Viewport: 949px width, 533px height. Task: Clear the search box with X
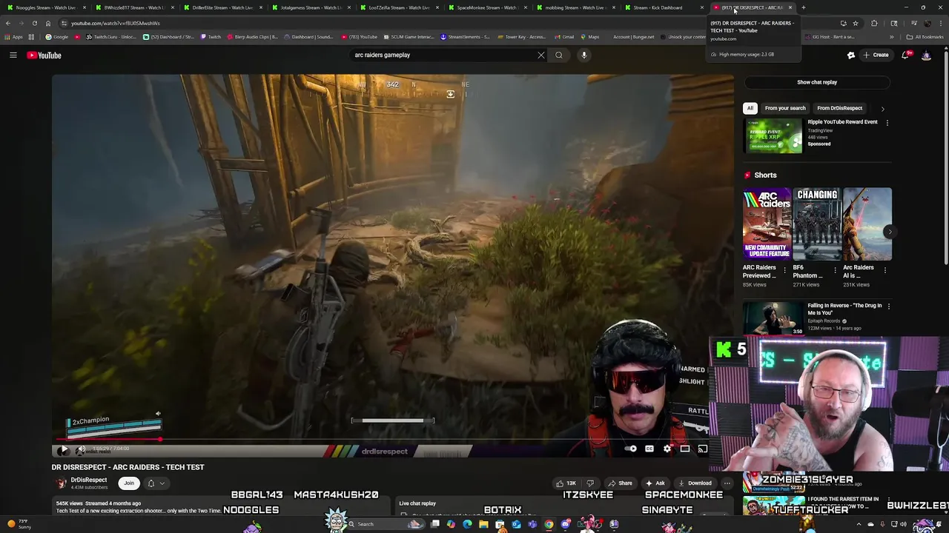click(x=540, y=55)
